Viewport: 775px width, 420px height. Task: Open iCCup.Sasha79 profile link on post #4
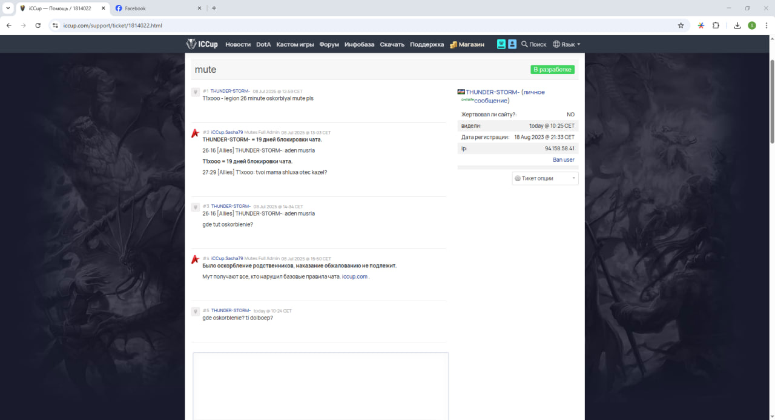(x=227, y=258)
